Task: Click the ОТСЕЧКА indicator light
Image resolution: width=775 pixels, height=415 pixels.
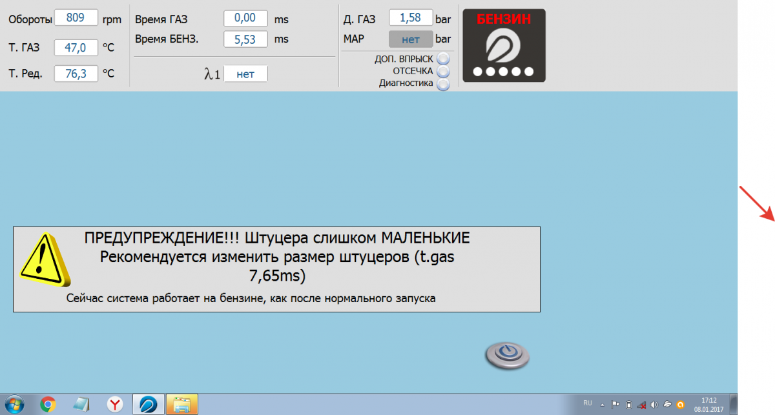Action: pyautogui.click(x=443, y=71)
